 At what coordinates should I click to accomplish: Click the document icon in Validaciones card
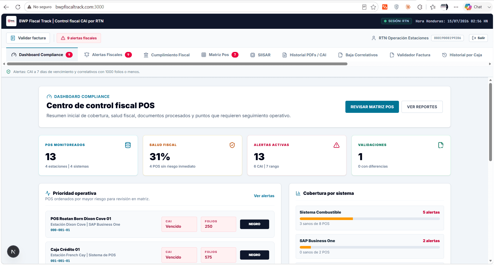[441, 145]
